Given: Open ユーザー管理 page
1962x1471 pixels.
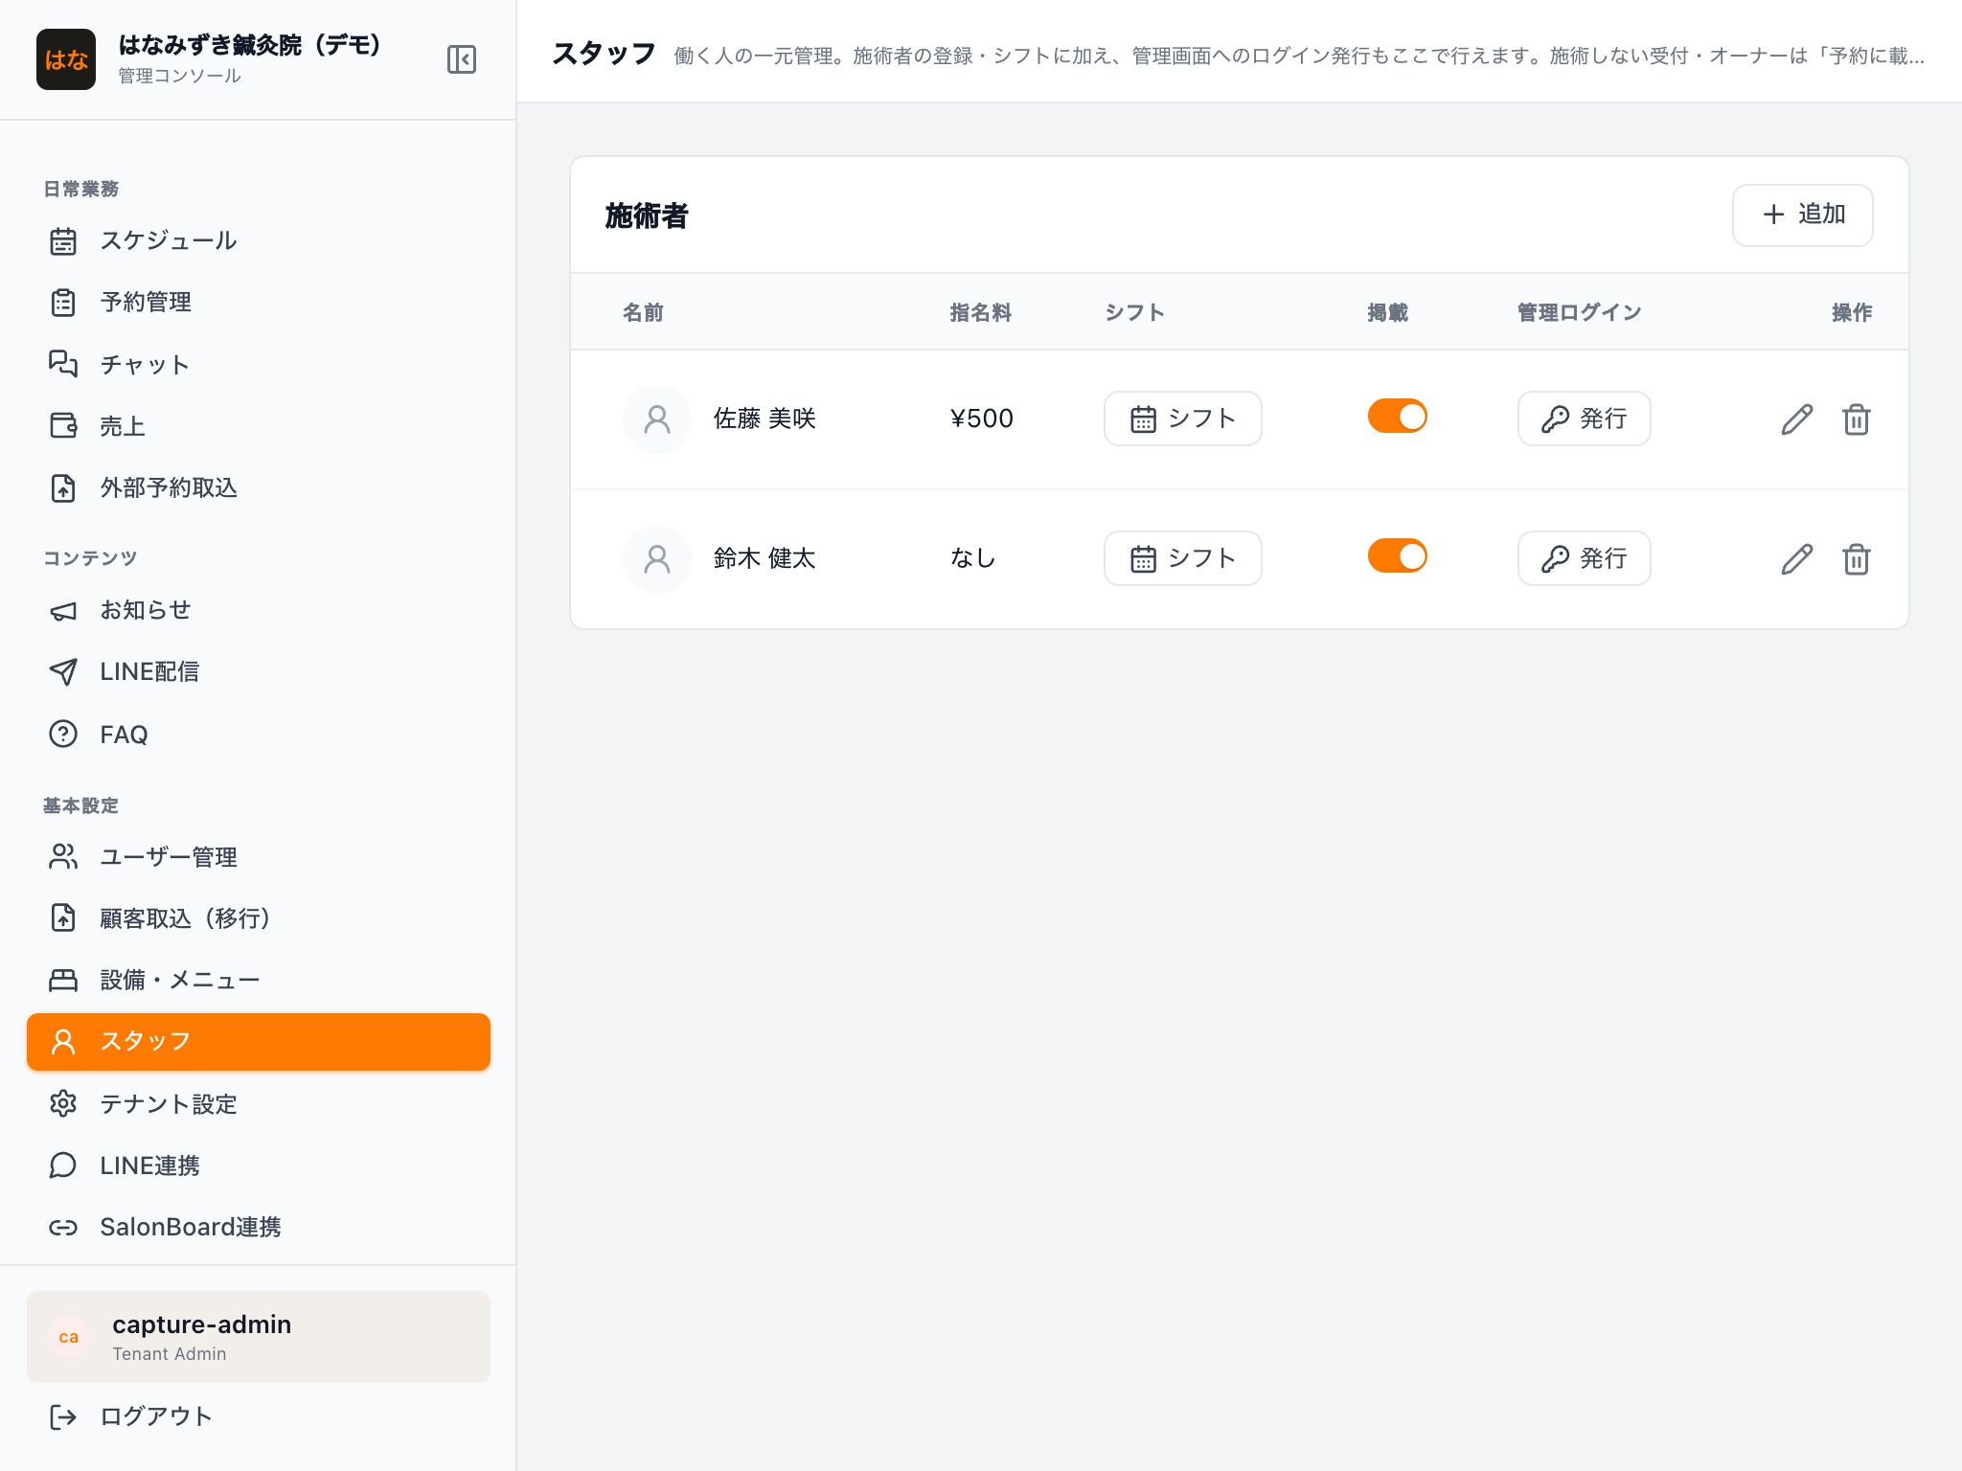Looking at the screenshot, I should tap(259, 856).
